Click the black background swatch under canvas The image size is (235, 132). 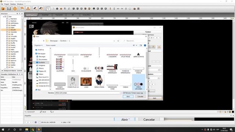(233, 112)
